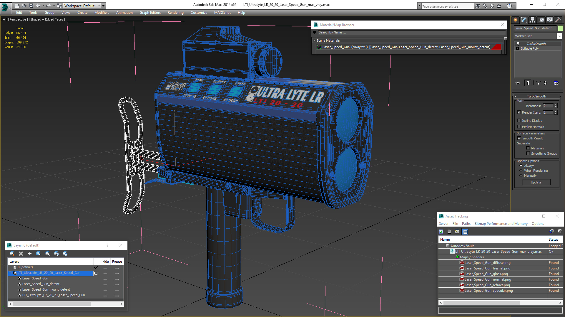
Task: Switch Asset Tracking to list view icon
Action: point(449,232)
